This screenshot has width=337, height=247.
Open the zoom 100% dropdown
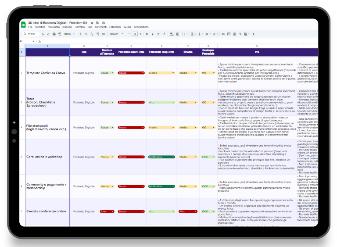tap(69, 34)
